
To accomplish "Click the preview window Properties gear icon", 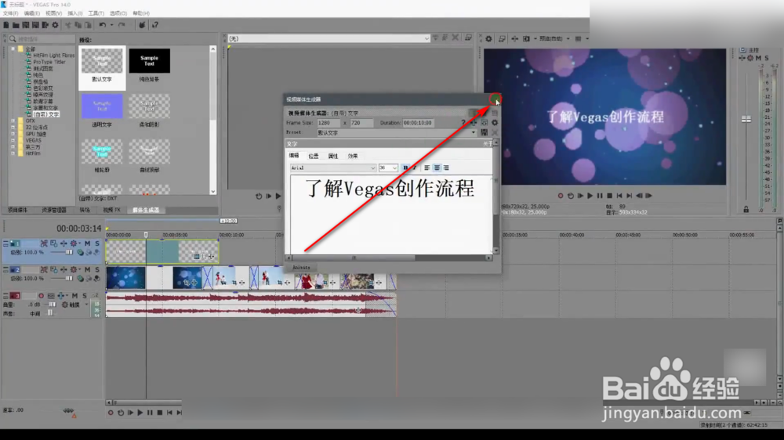I will (488, 38).
